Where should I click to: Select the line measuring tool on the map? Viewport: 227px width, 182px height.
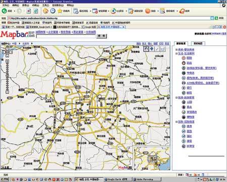pos(157,49)
